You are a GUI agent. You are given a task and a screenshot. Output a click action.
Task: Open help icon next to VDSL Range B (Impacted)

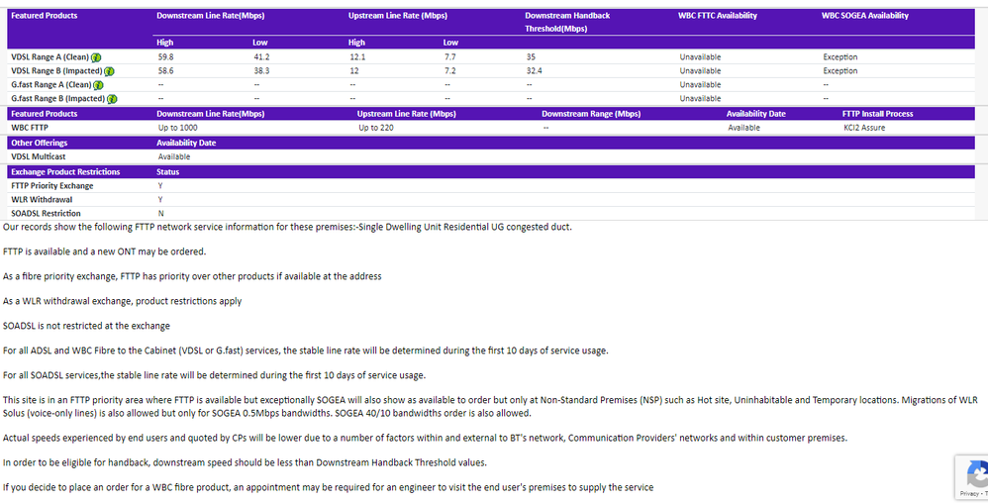pos(109,71)
